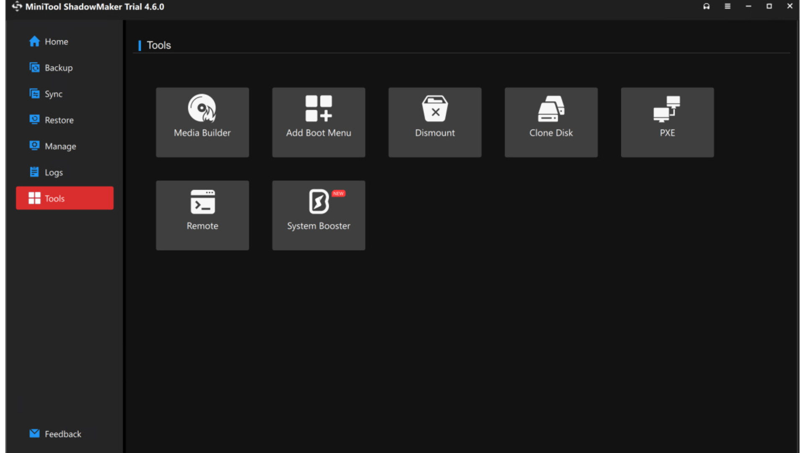Open the hamburger menu in title bar
The image size is (805, 453).
point(727,6)
